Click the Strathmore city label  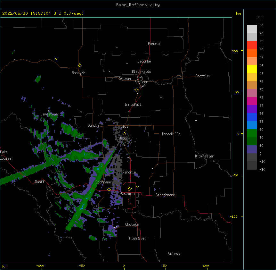point(165,195)
